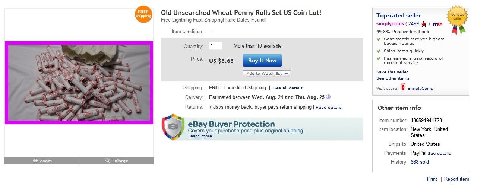Click the red store icon beside SimplyCoins
This screenshot has height=186, width=477.
point(403,87)
